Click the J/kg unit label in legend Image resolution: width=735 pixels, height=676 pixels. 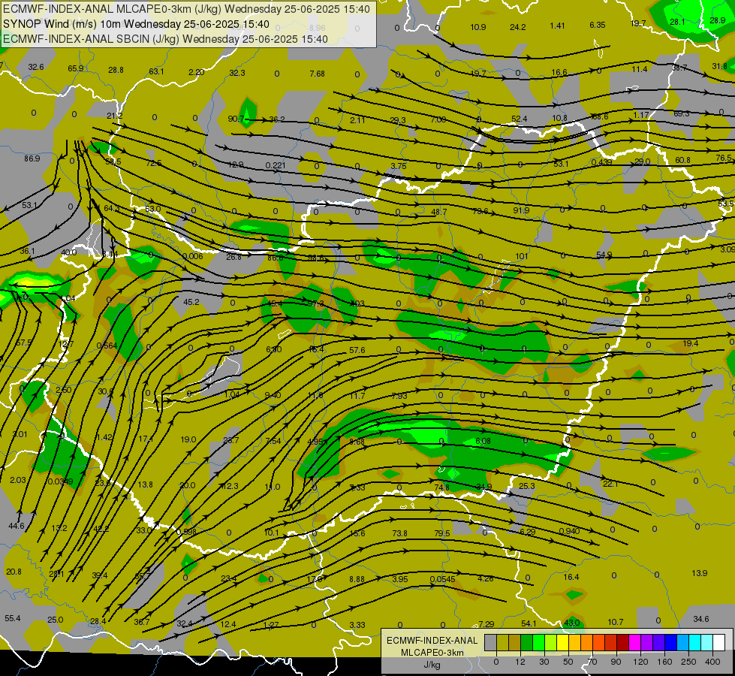click(x=432, y=665)
